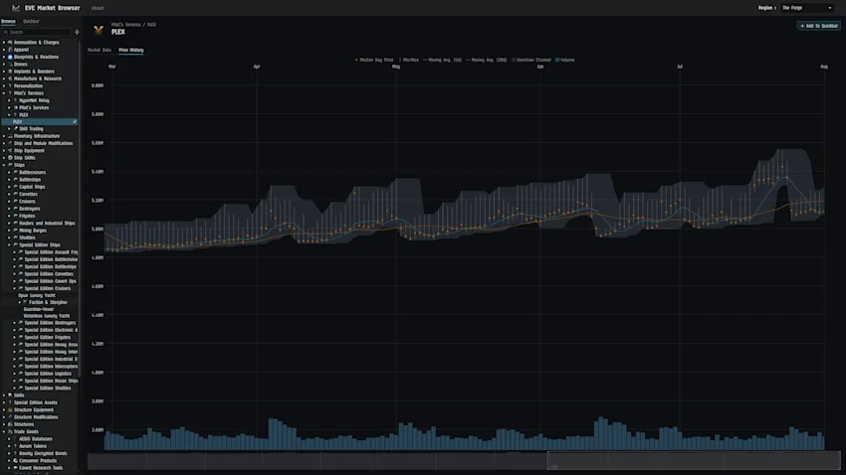This screenshot has height=475, width=846.
Task: Click the expand-all icon beside search box
Action: (x=77, y=33)
